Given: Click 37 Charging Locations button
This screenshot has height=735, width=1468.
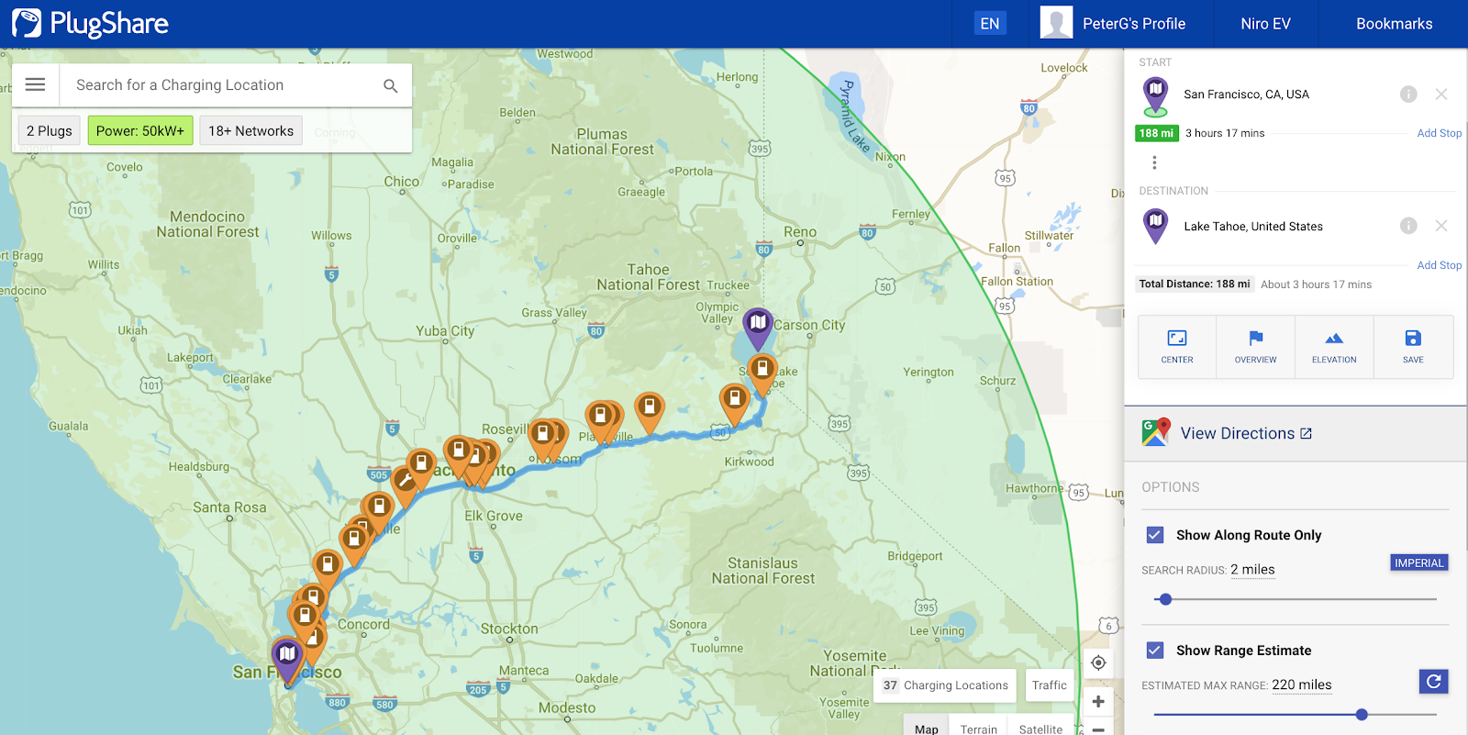Looking at the screenshot, I should click(945, 685).
